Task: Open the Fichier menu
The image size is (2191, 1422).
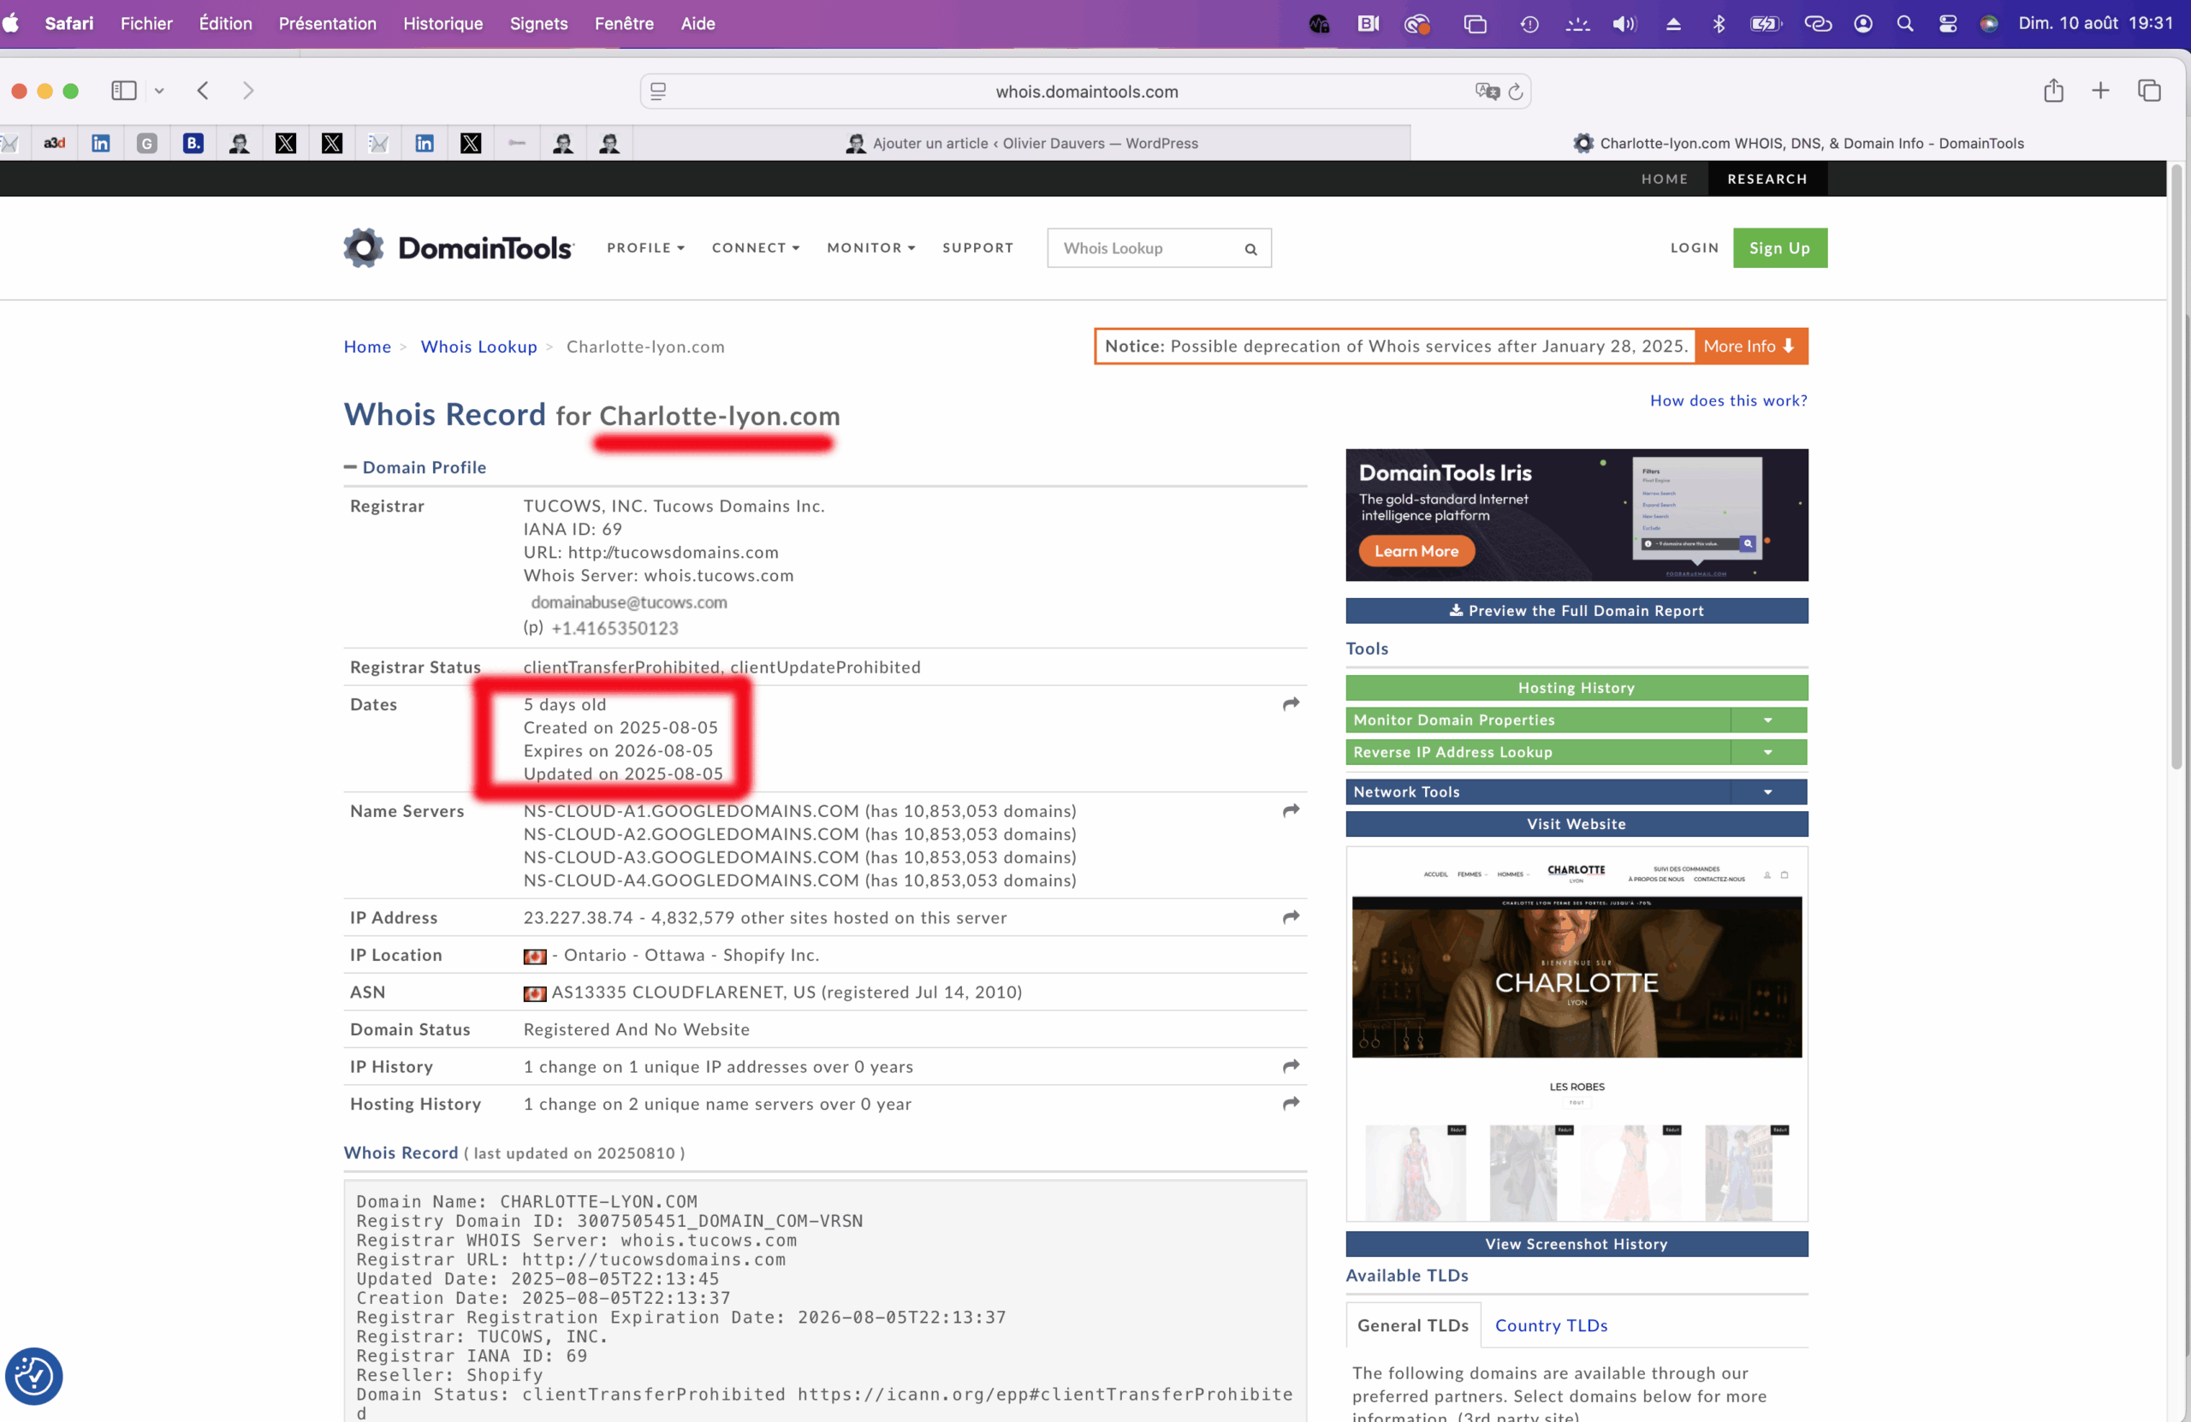Action: [146, 24]
